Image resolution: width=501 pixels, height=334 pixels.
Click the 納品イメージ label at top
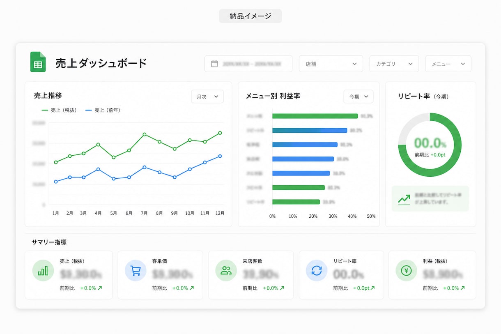pyautogui.click(x=250, y=16)
